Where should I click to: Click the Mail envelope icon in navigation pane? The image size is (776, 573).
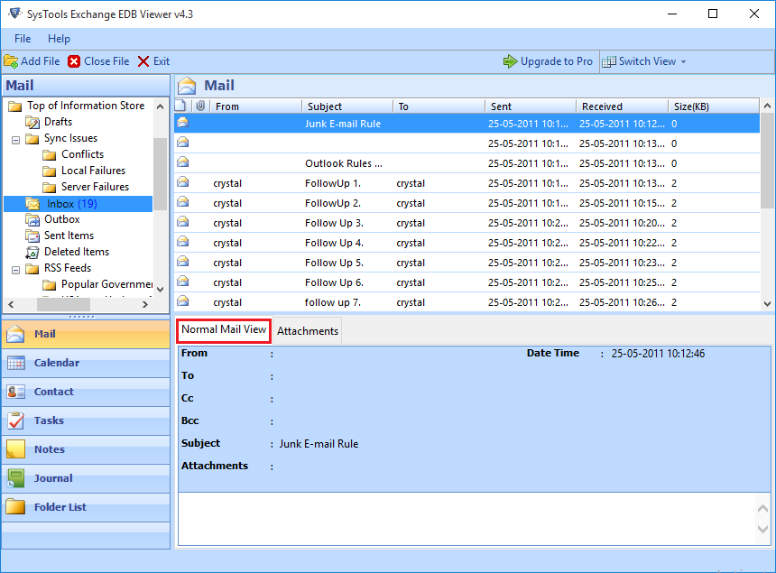pyautogui.click(x=16, y=334)
